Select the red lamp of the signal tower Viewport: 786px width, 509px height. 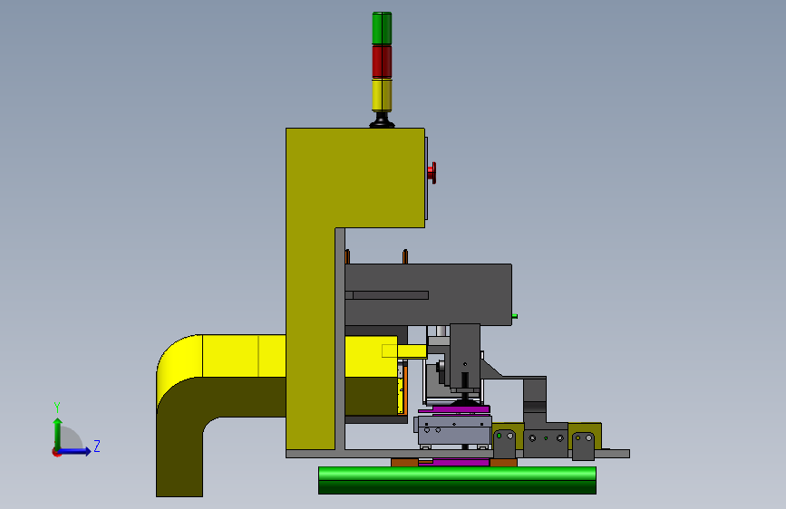pyautogui.click(x=382, y=61)
